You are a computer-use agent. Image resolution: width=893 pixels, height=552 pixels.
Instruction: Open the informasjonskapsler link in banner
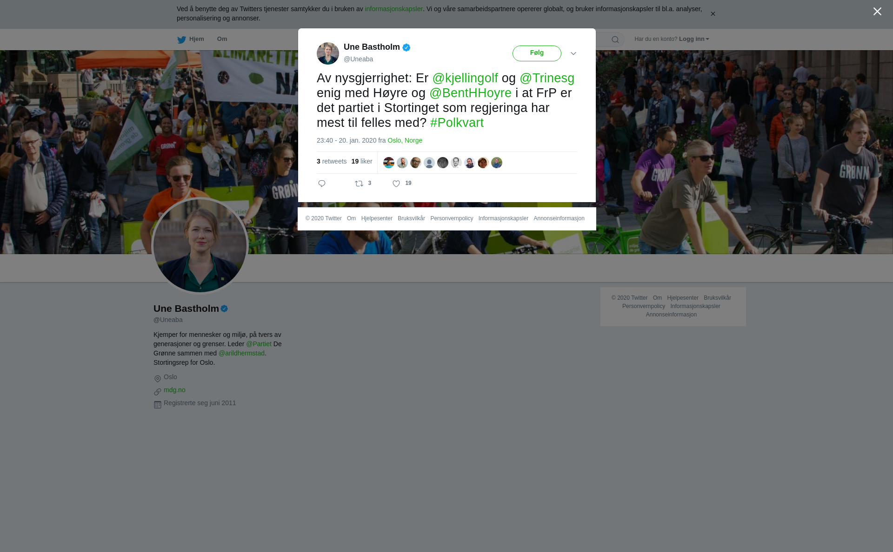pyautogui.click(x=393, y=9)
